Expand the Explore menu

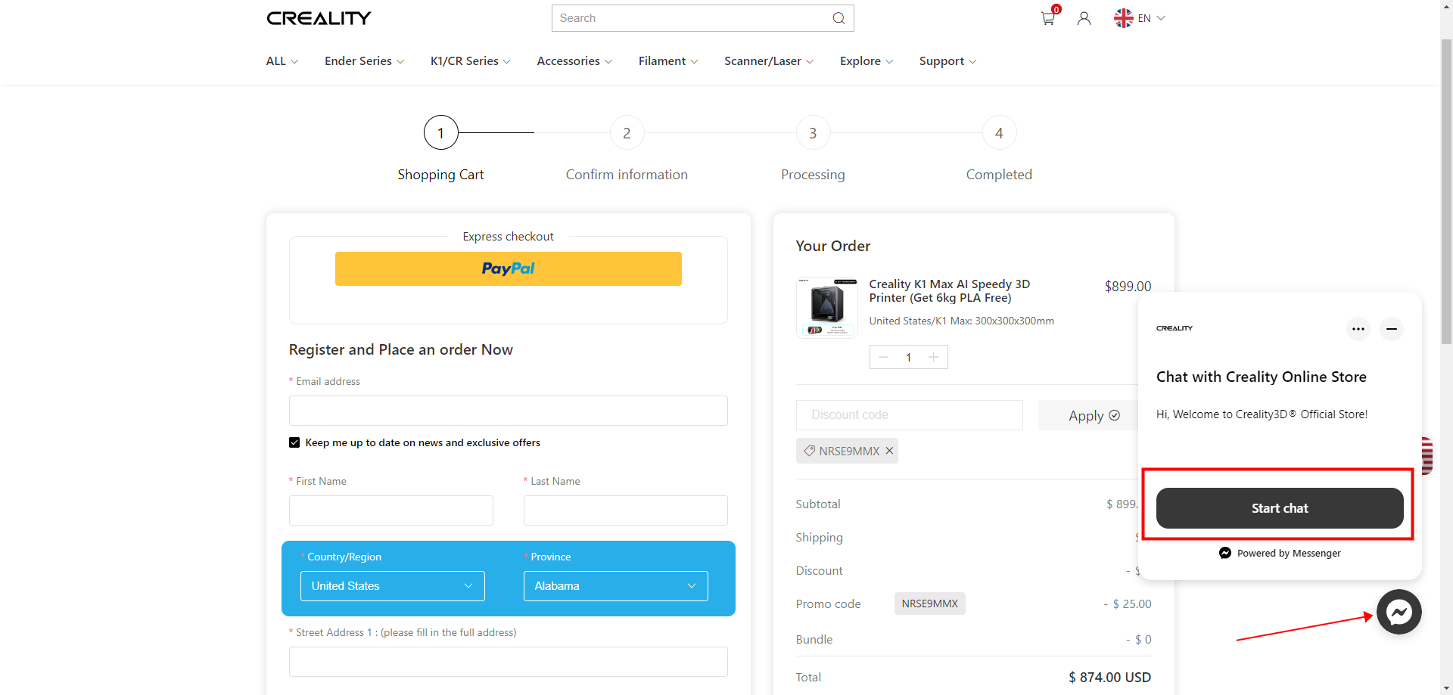[866, 61]
